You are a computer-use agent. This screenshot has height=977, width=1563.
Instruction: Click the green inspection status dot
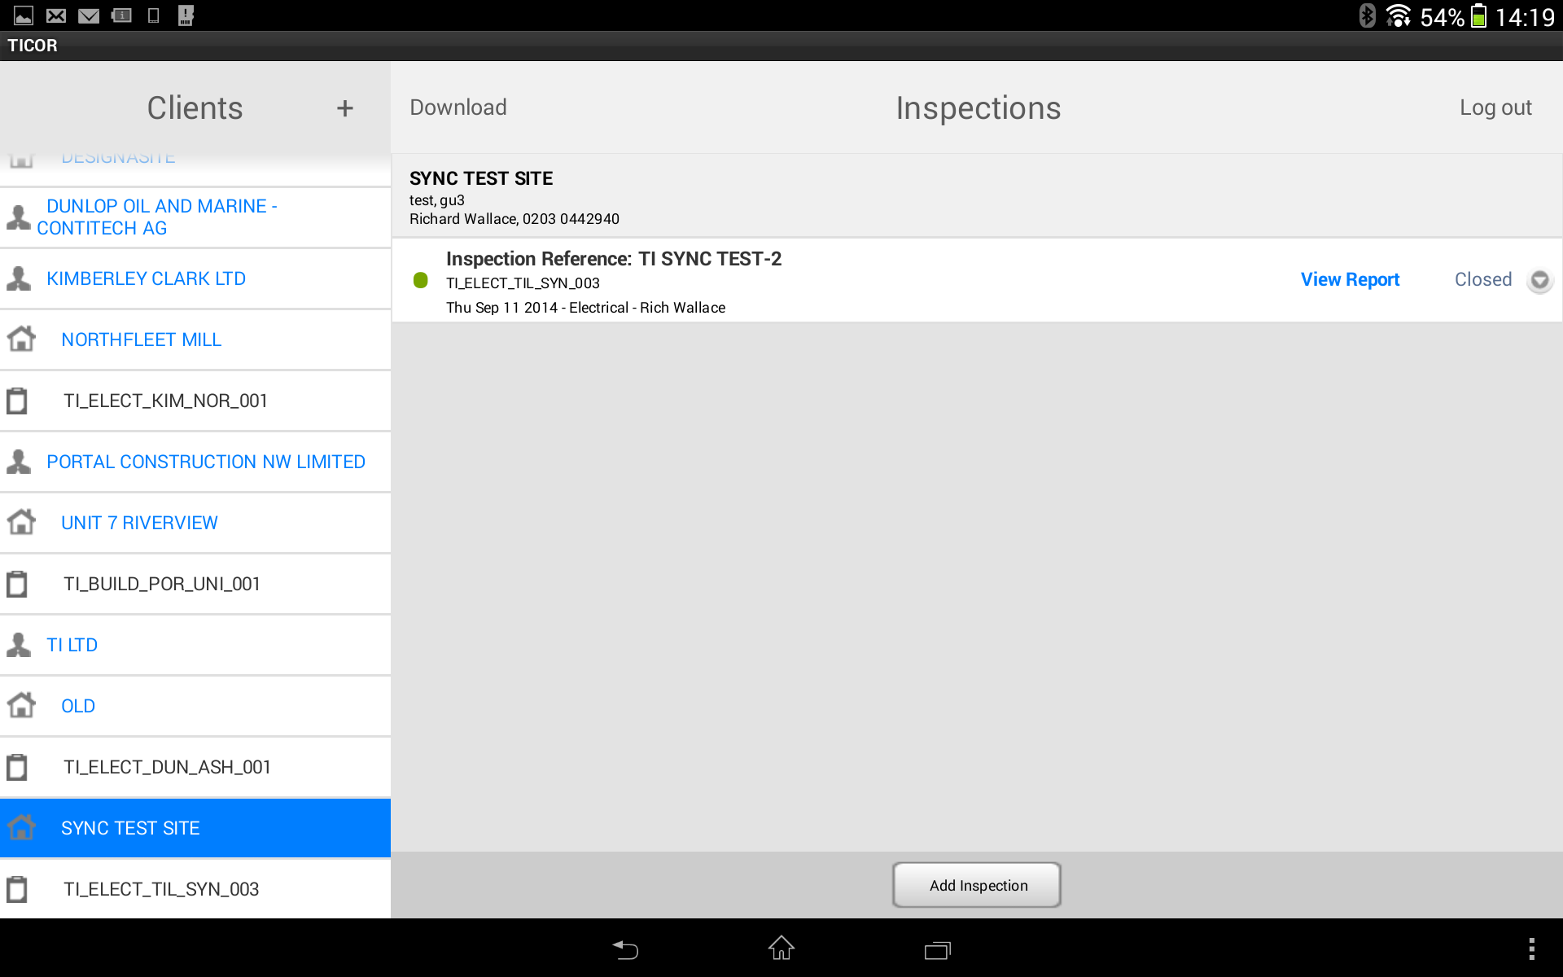click(421, 280)
